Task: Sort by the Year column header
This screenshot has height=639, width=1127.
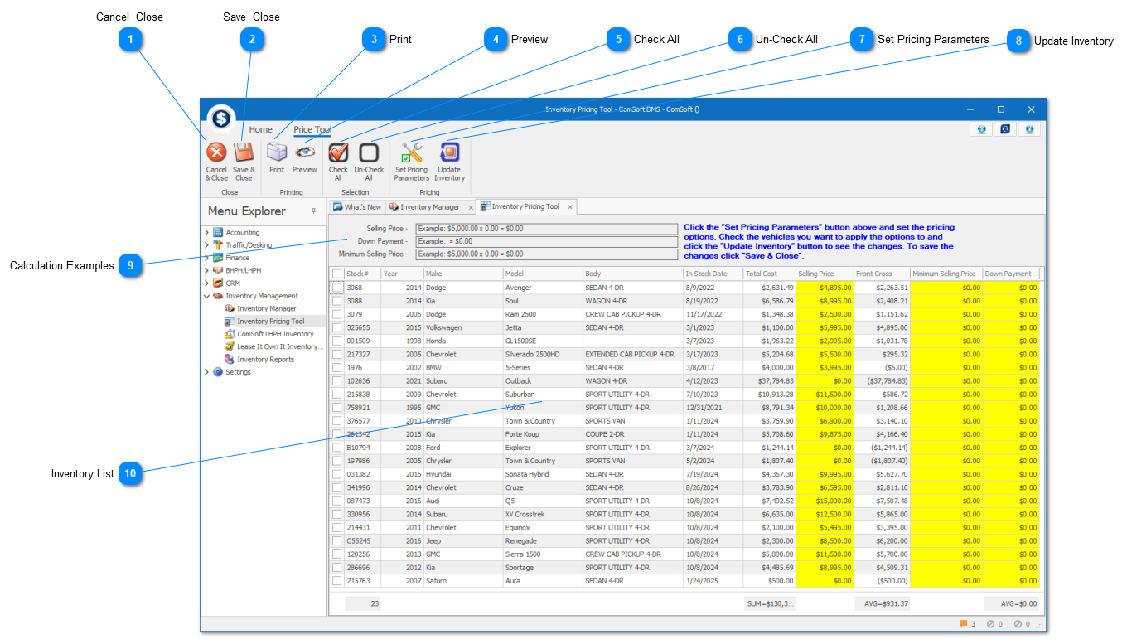Action: coord(402,274)
